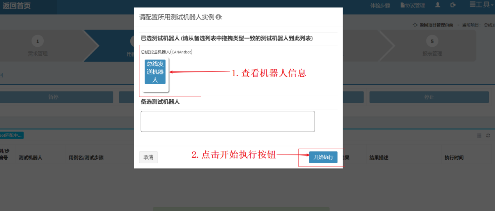Click the 返回项目管理页面 hand icon
Viewport: 495px width, 211px height.
[x=415, y=25]
